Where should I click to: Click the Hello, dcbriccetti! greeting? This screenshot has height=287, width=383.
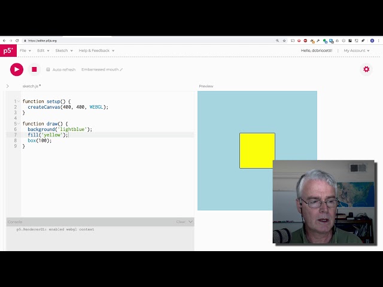click(x=317, y=50)
